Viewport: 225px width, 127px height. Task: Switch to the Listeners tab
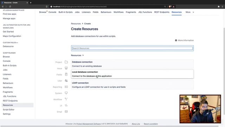(86, 12)
